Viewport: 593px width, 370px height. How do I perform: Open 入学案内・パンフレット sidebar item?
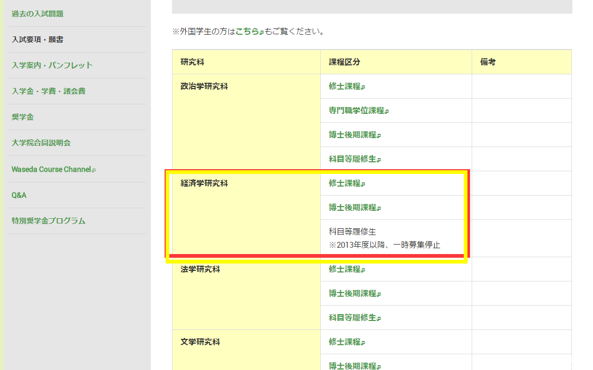click(x=52, y=65)
